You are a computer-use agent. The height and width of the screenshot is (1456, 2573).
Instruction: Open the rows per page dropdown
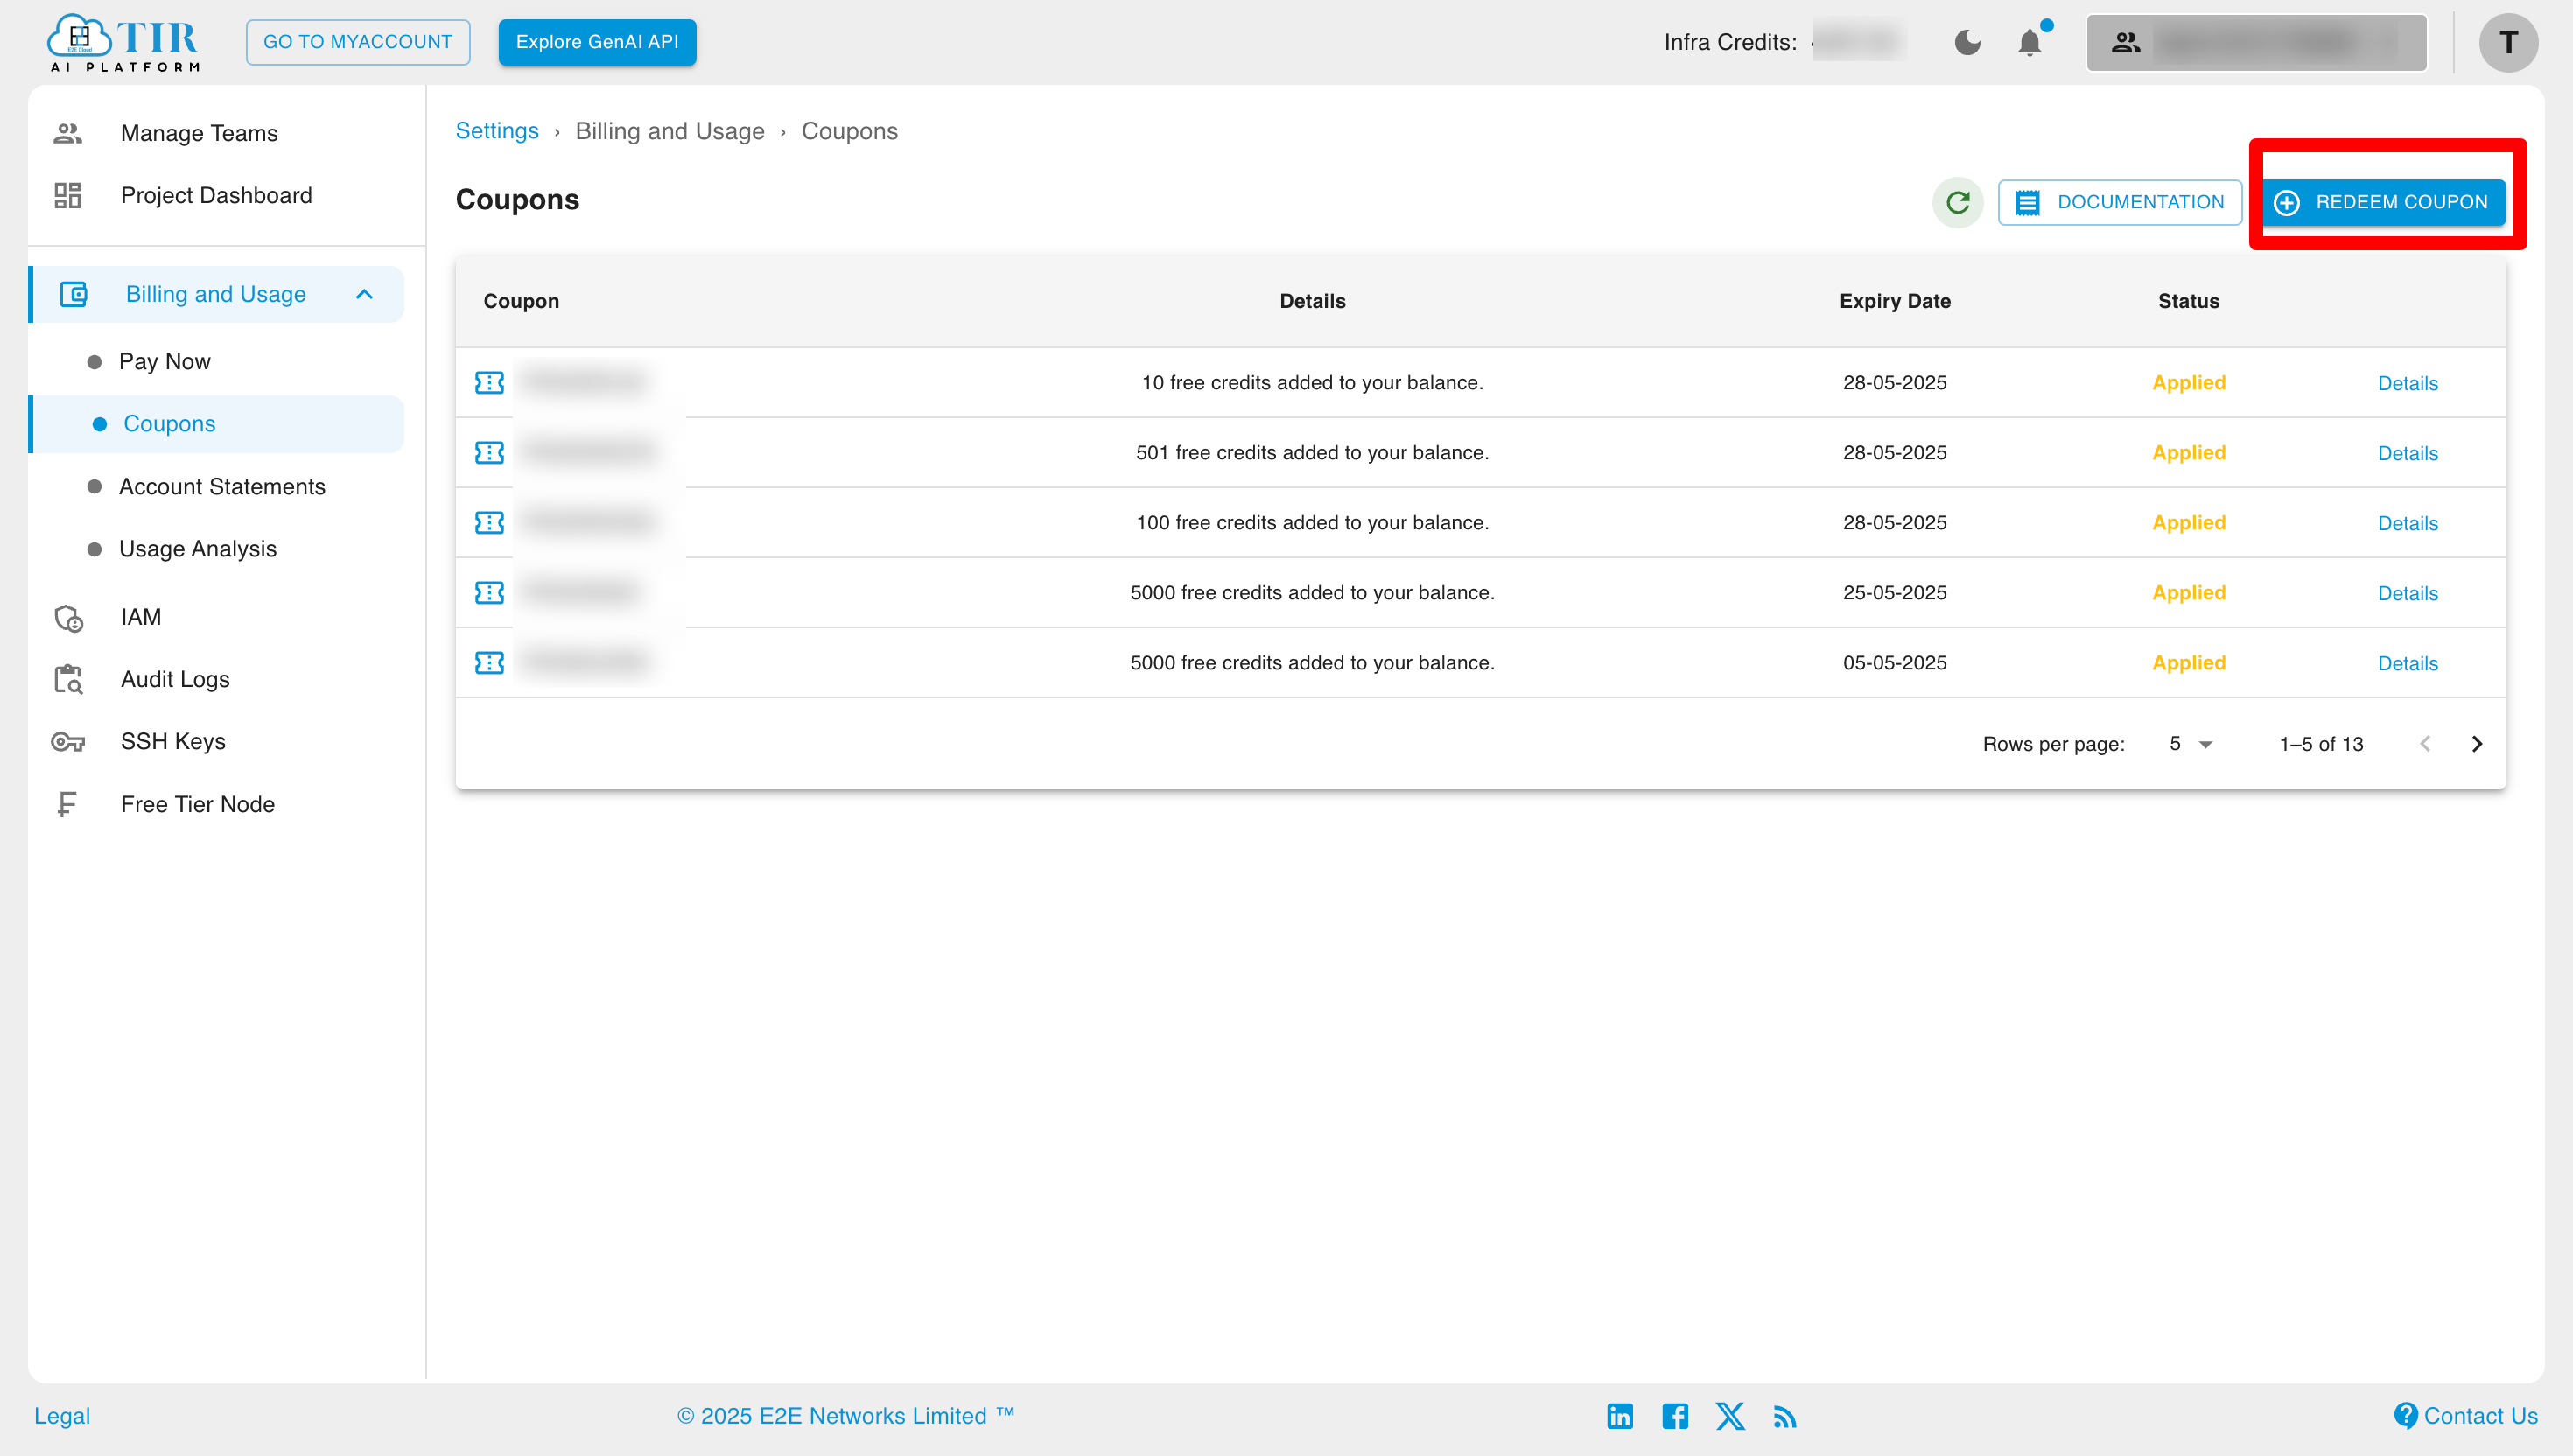(x=2190, y=743)
